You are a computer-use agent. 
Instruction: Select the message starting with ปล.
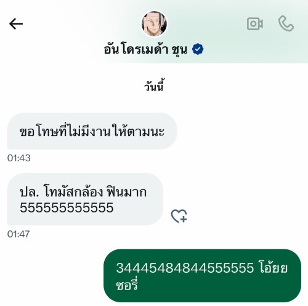coord(85,199)
